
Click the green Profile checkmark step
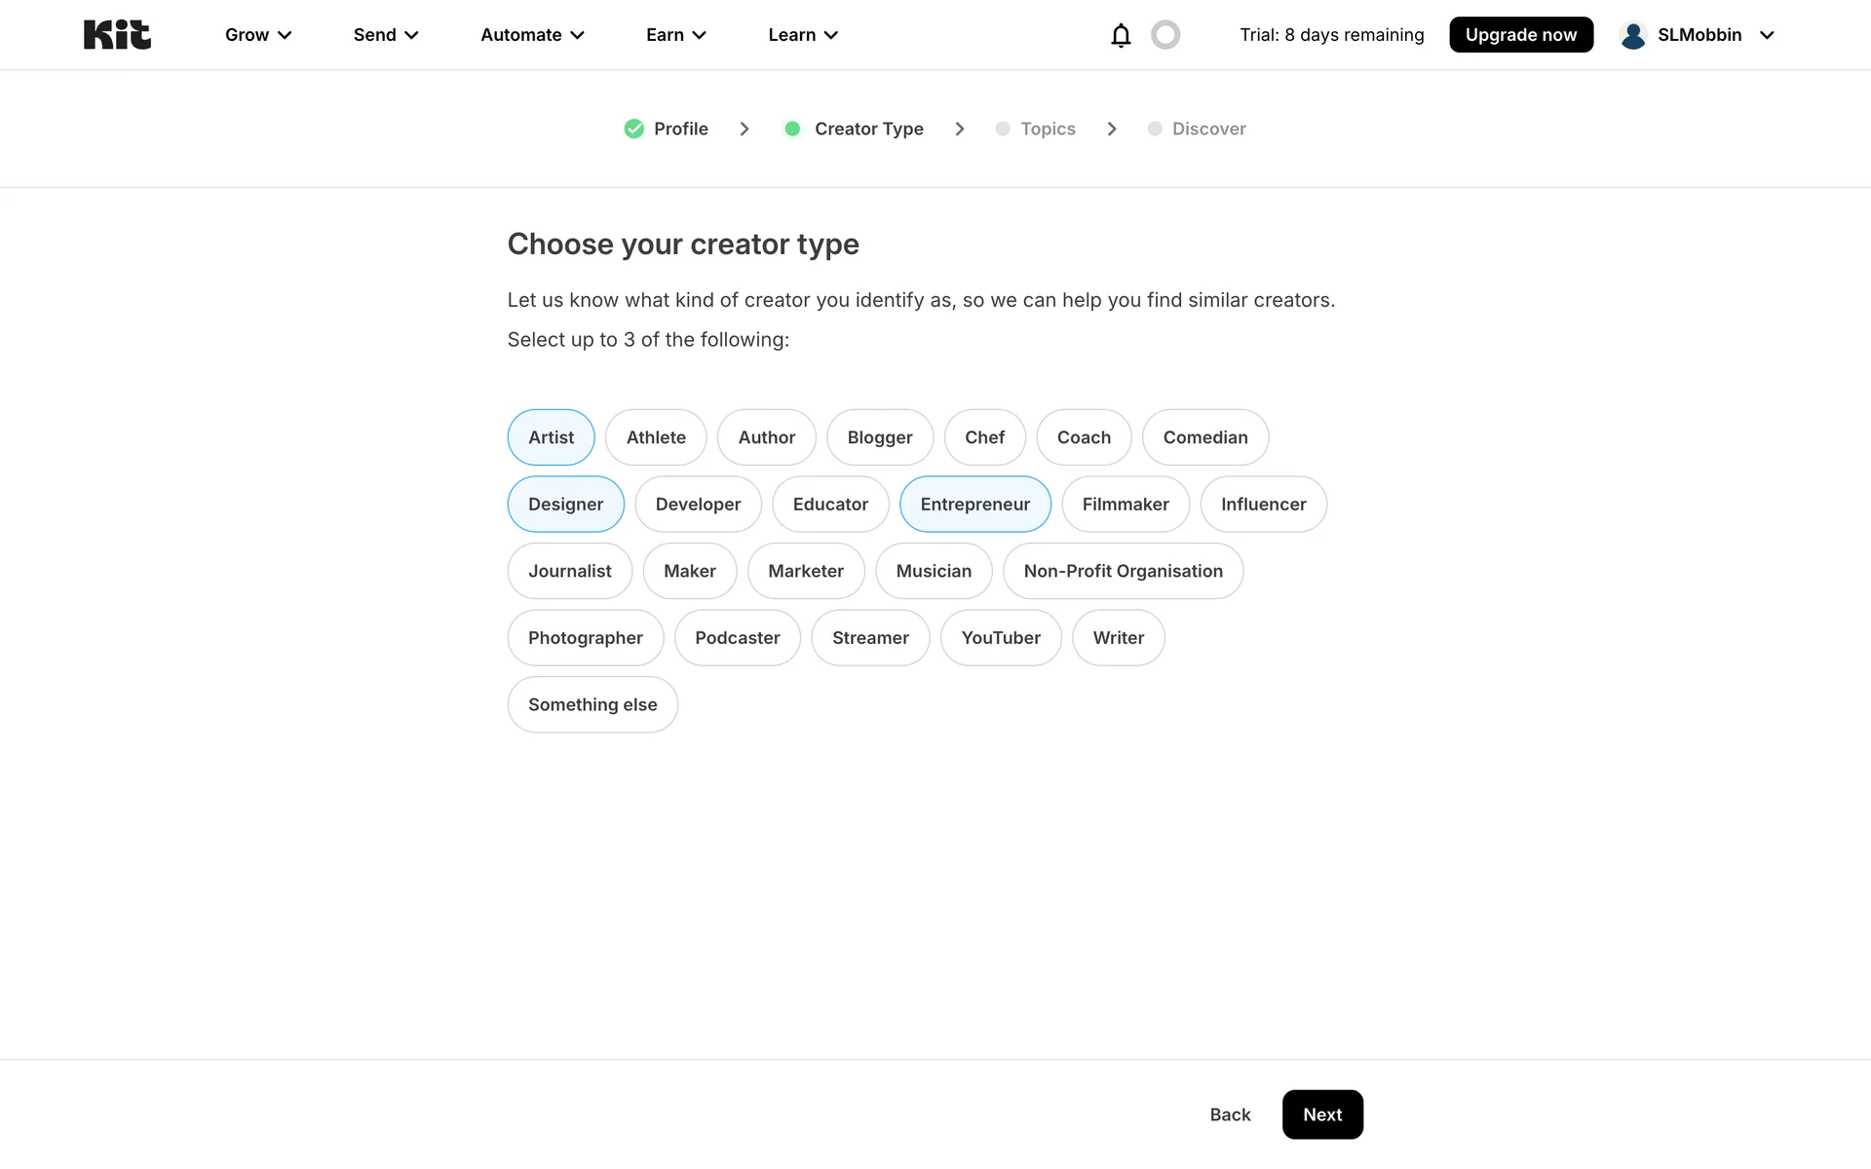(x=634, y=129)
